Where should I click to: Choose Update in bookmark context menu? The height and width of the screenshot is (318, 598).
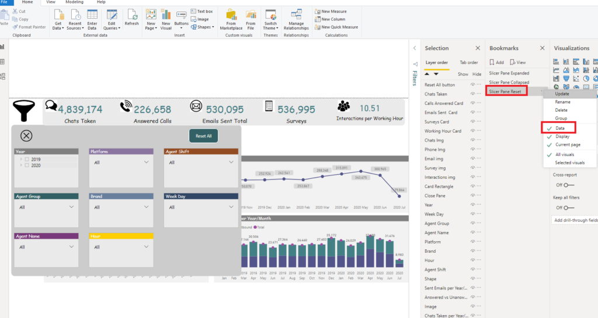[570, 94]
